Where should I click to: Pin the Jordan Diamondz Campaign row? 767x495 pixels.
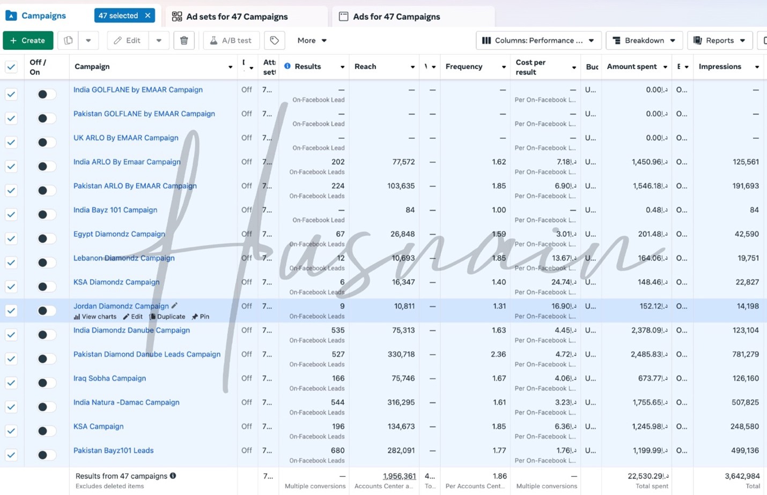click(x=201, y=317)
